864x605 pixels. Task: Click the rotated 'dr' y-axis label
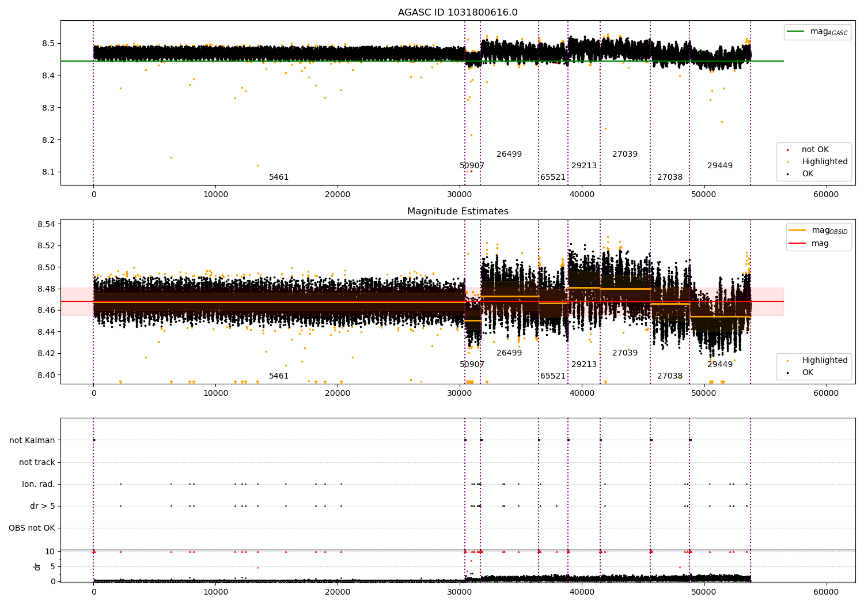click(37, 566)
